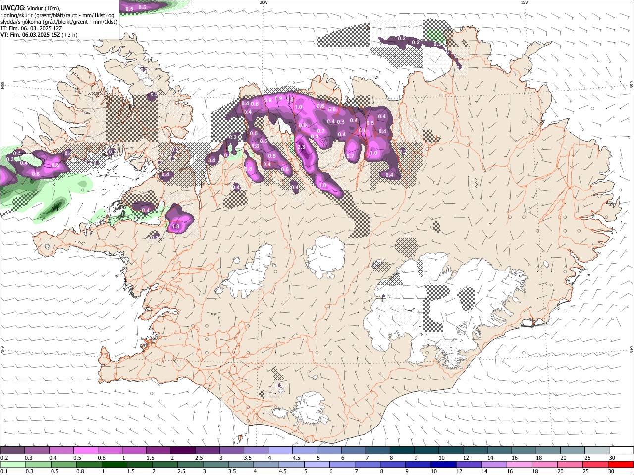Click the light periwinkle 5 swatch in lower legend
This screenshot has width=634, height=475.
[x=317, y=464]
